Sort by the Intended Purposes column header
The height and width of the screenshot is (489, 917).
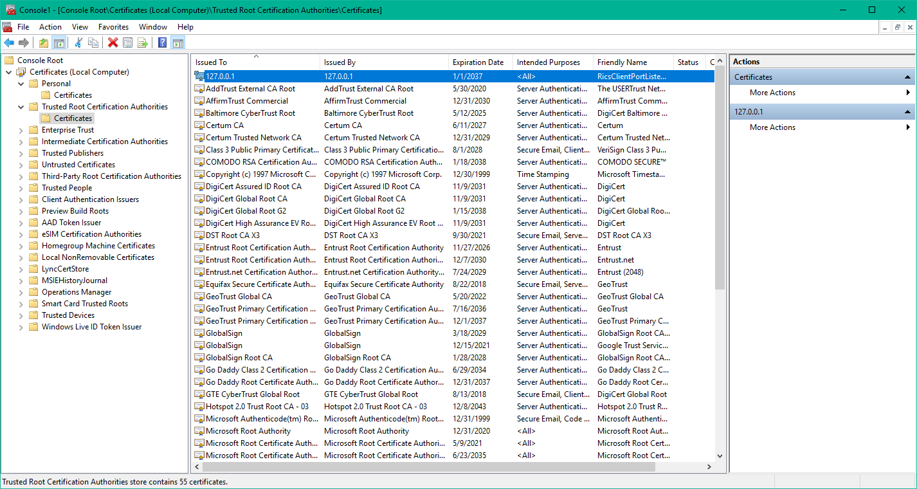tap(553, 62)
